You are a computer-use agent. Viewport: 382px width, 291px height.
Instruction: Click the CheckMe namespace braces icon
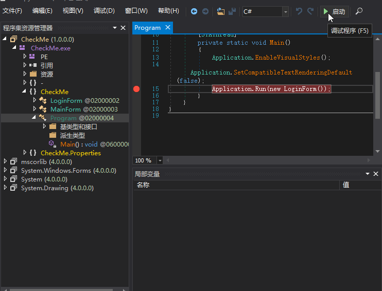pos(33,92)
